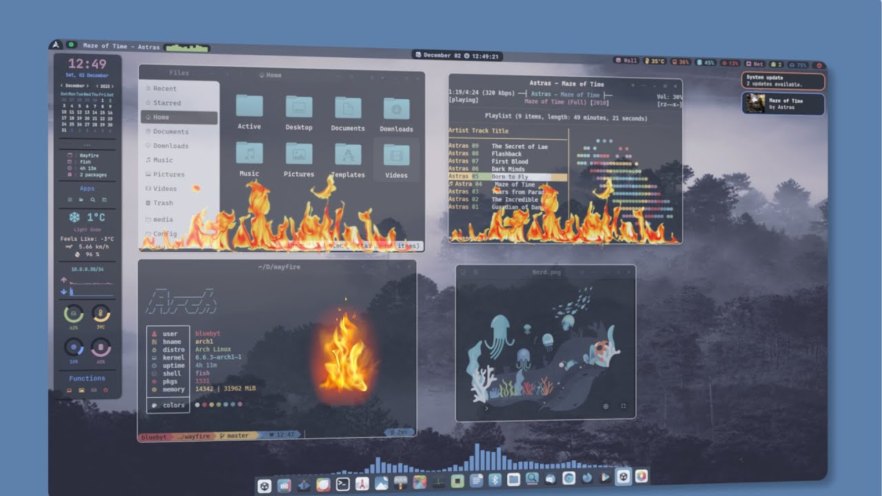Go to previous month in calendar widget
The width and height of the screenshot is (882, 496).
[63, 86]
